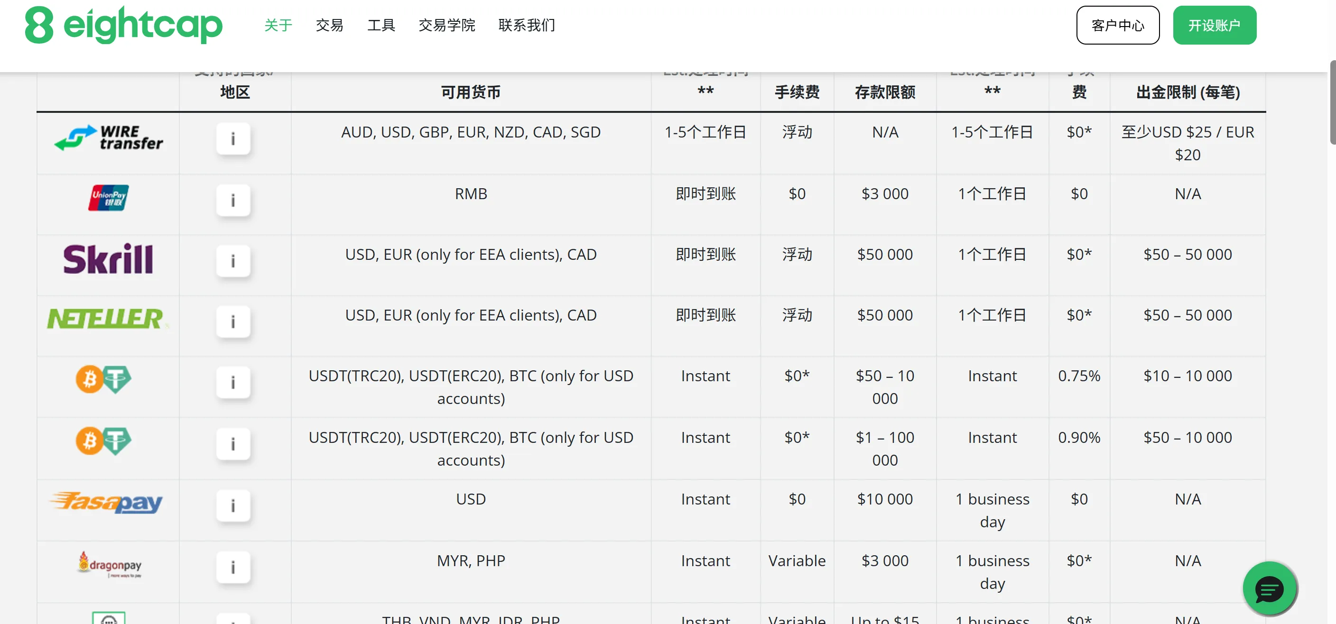This screenshot has width=1336, height=624.
Task: Show info for UnionPay row
Action: (233, 200)
